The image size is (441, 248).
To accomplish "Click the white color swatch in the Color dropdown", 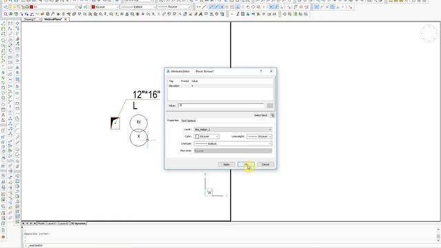I will (197, 136).
